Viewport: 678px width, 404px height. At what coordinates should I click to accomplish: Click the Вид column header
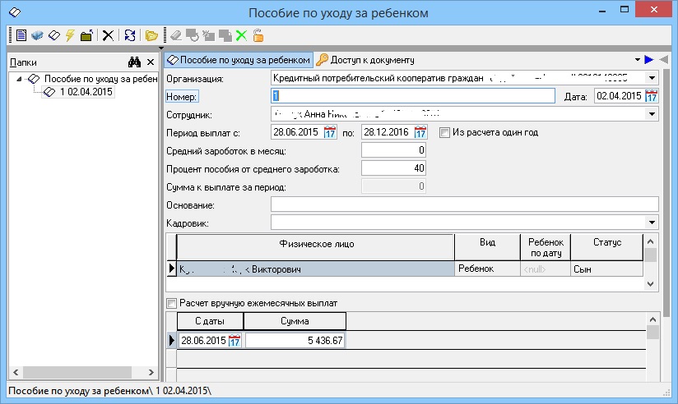[x=487, y=247]
